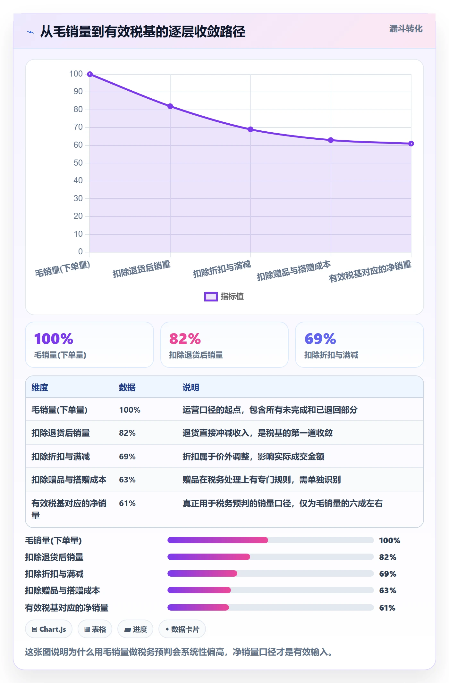This screenshot has height=683, width=449.
Task: Select chart point for 扣除退货后销量 at 82
Action: pyautogui.click(x=170, y=106)
